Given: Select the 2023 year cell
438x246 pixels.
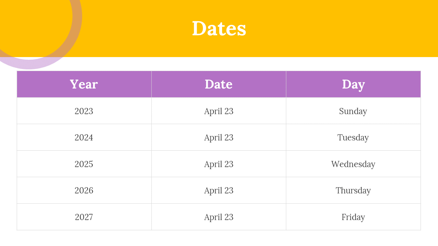Looking at the screenshot, I should click(x=84, y=111).
